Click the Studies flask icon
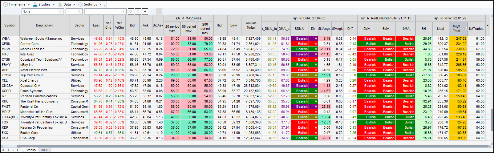The image size is (494, 153). click(x=35, y=4)
